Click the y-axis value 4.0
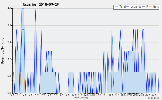Image resolution: width=162 pixels, height=100 pixels. pos(9,8)
